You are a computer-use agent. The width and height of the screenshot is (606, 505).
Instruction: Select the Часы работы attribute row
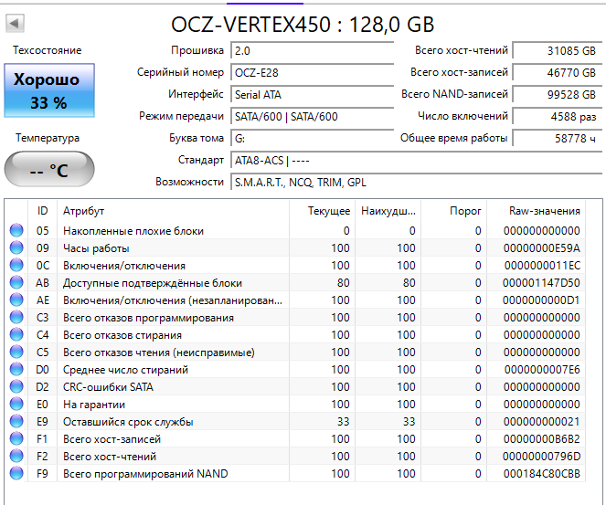(x=295, y=247)
